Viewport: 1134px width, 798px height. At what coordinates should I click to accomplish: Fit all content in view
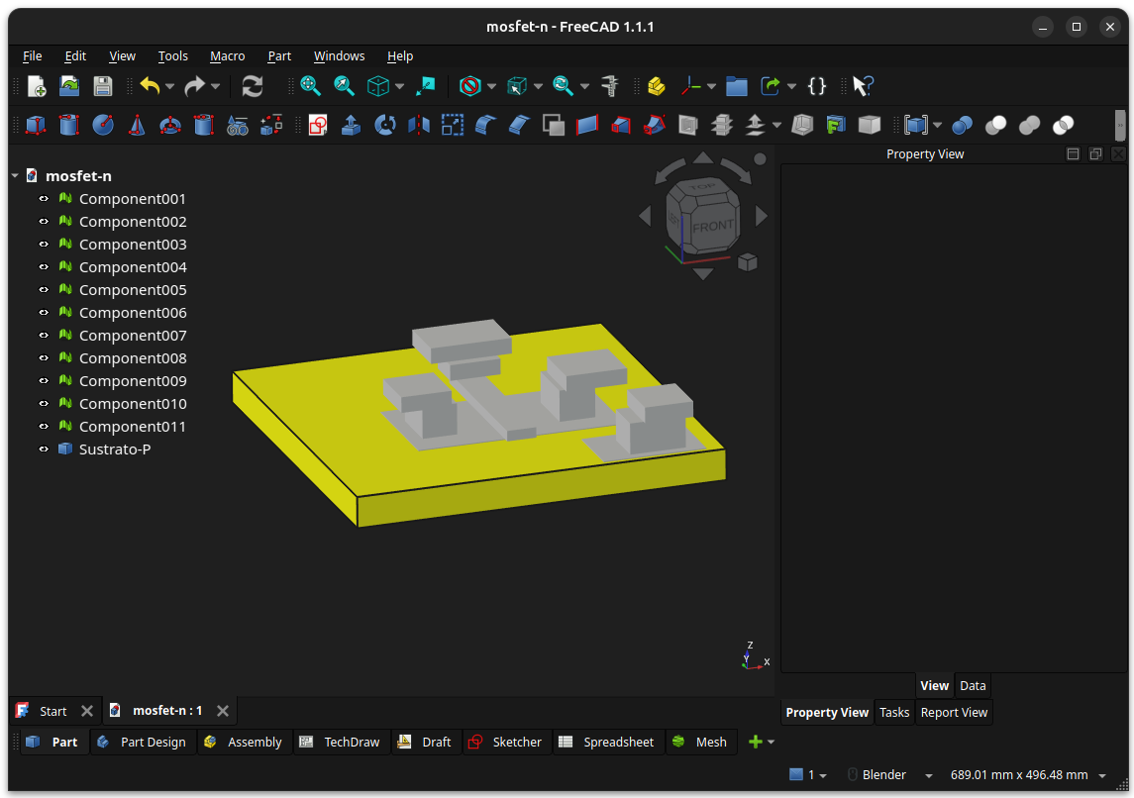[310, 86]
